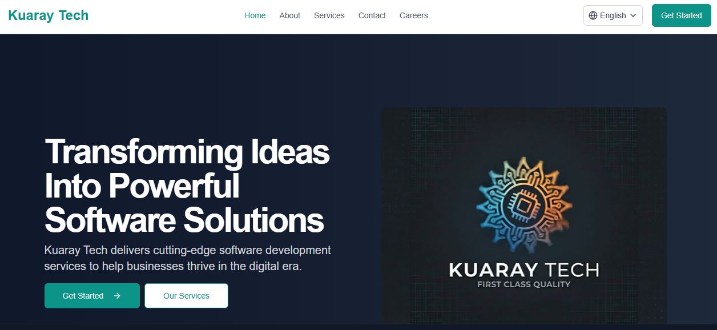Click the headline Transforming Ideas text
This screenshot has width=717, height=330.
(x=187, y=152)
